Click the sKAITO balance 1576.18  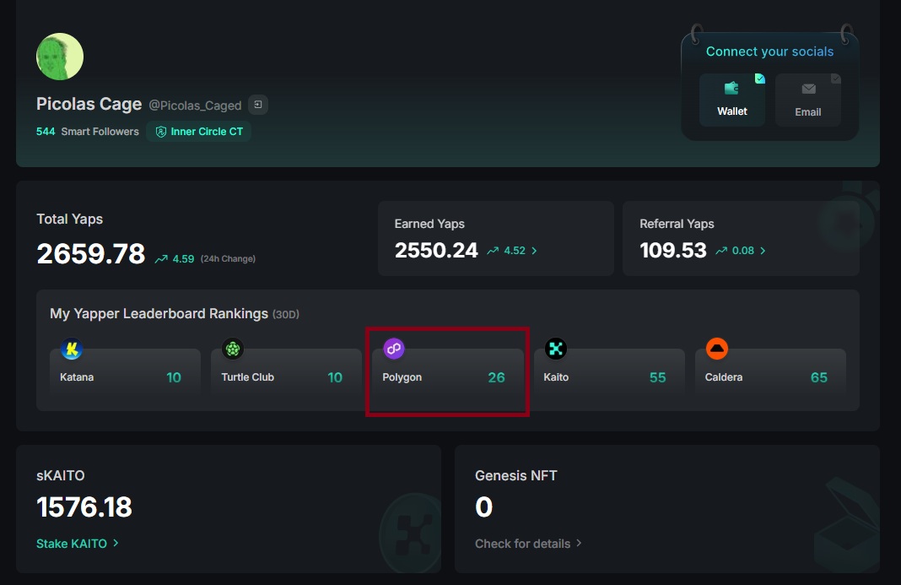pyautogui.click(x=84, y=506)
